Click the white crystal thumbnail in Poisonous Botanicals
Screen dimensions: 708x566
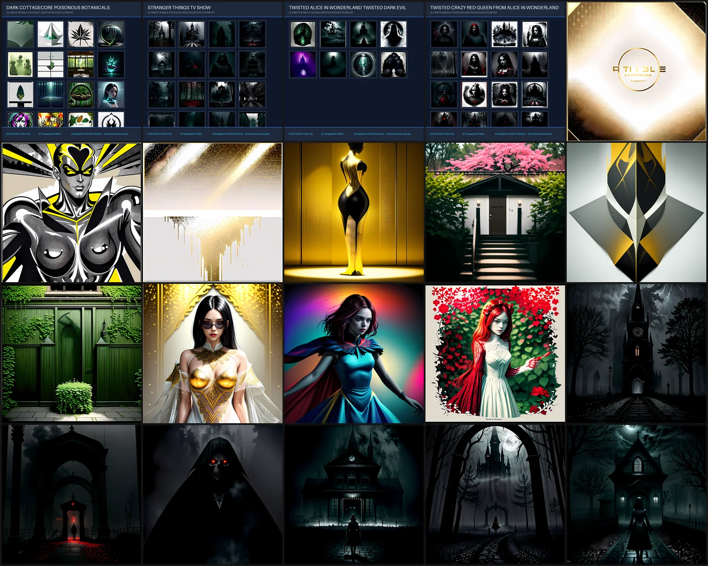51,34
